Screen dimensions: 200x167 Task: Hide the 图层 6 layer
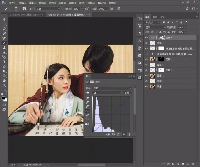point(146,43)
